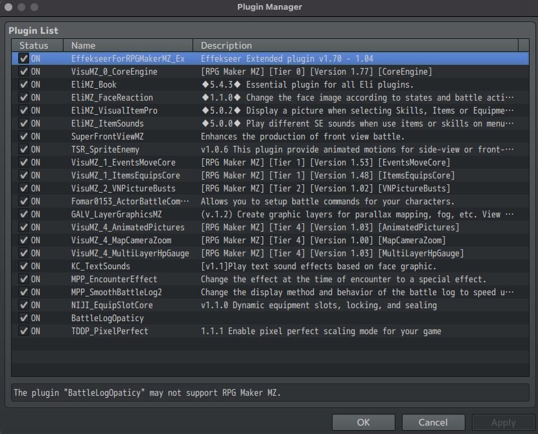Uncheck the EffekseerForRPGMakerMZ_Ex plugin checkbox
Viewport: 538px width, 434px height.
[x=23, y=59]
